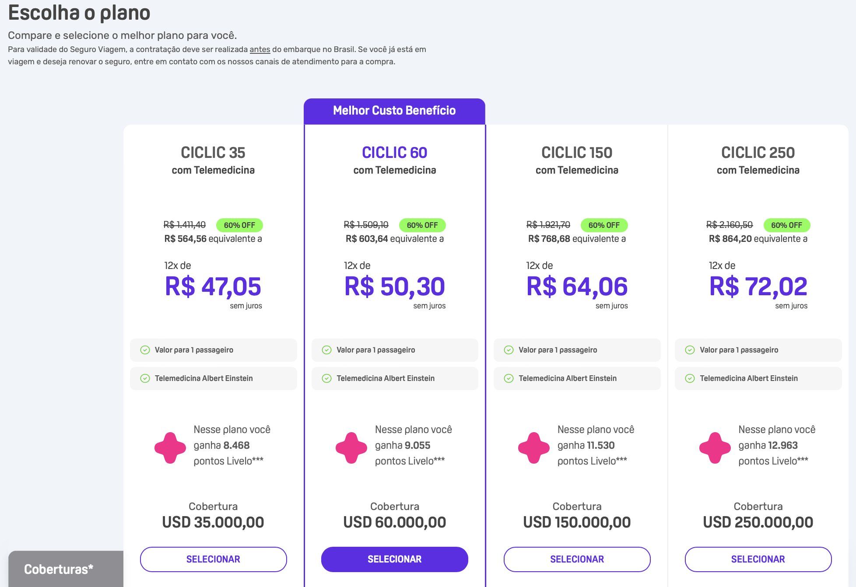This screenshot has width=856, height=587.
Task: Choose SELECIONAR for CICLIC 250
Action: (x=758, y=559)
